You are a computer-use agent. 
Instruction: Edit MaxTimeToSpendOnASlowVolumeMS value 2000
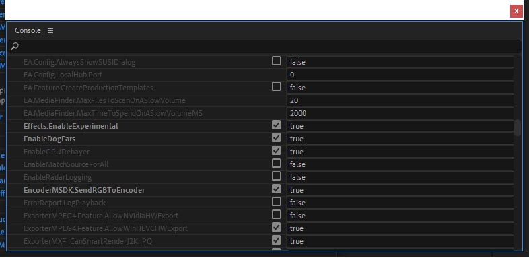[400, 113]
